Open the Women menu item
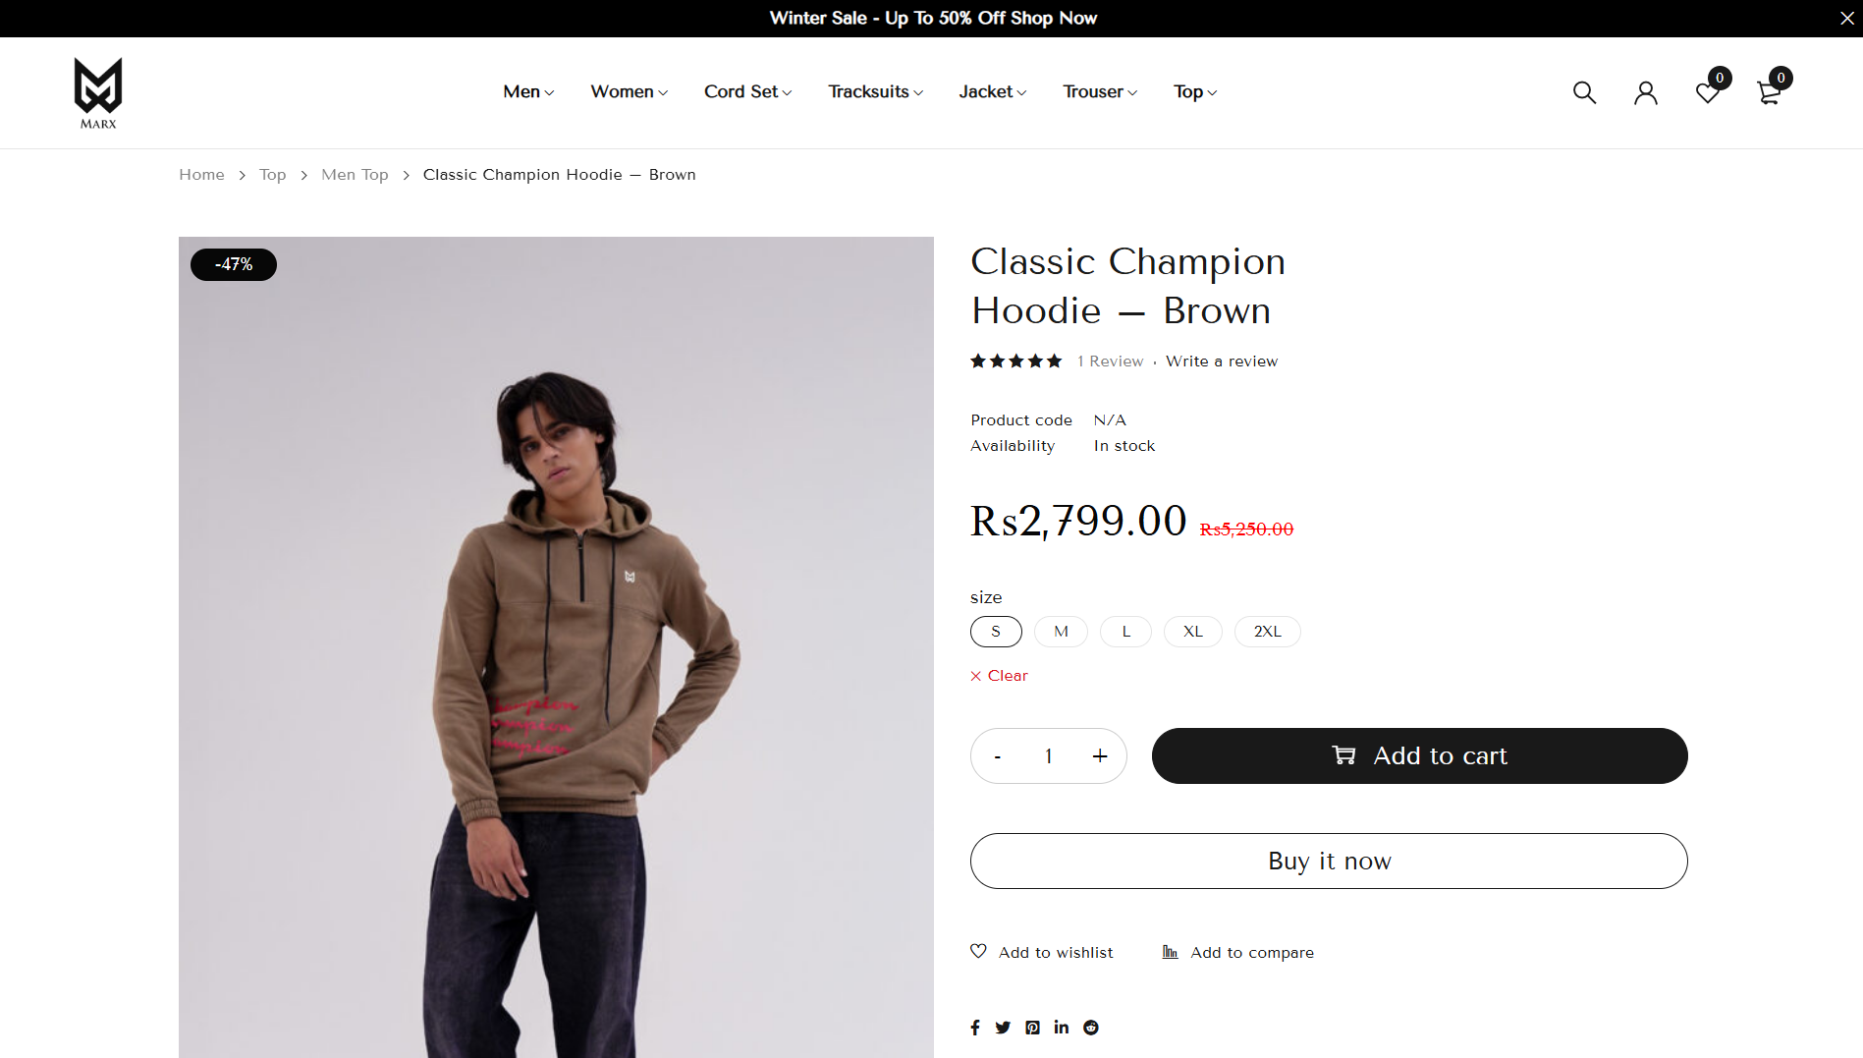1863x1058 pixels. point(629,91)
